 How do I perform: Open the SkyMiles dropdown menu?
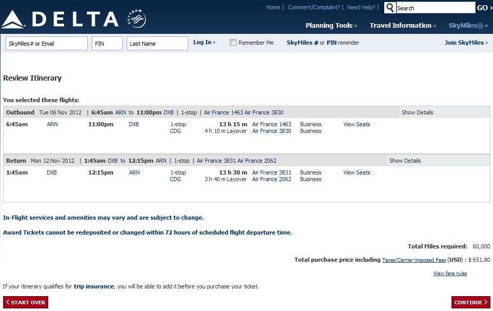coord(469,25)
